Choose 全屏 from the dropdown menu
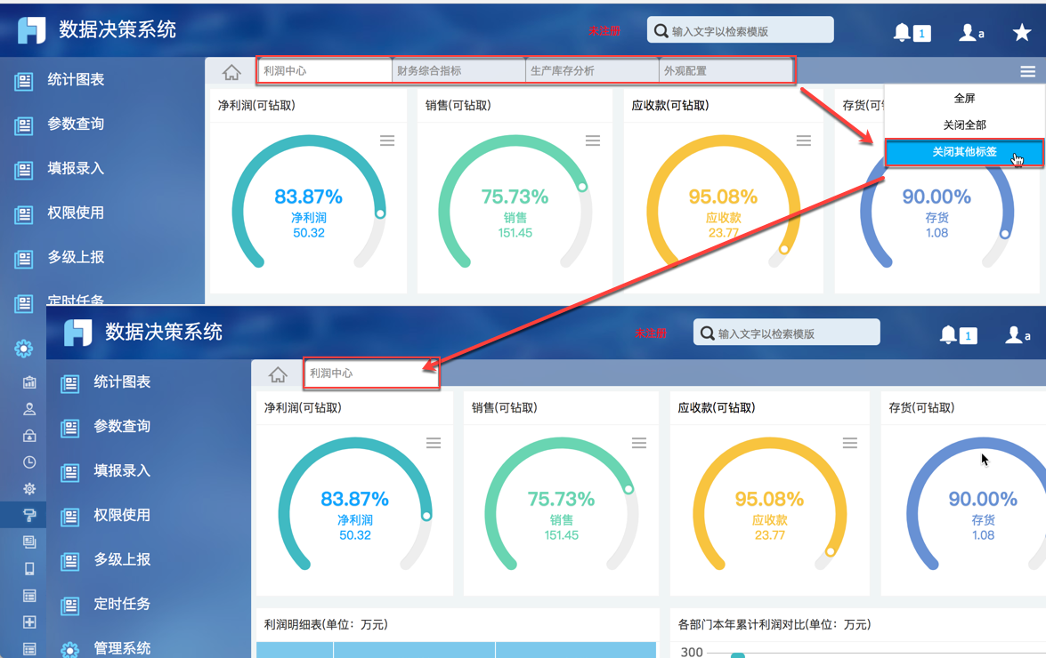 964,99
